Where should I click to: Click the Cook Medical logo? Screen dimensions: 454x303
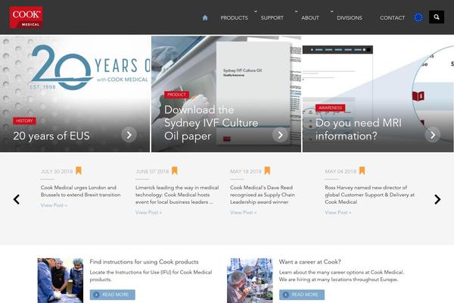click(26, 17)
